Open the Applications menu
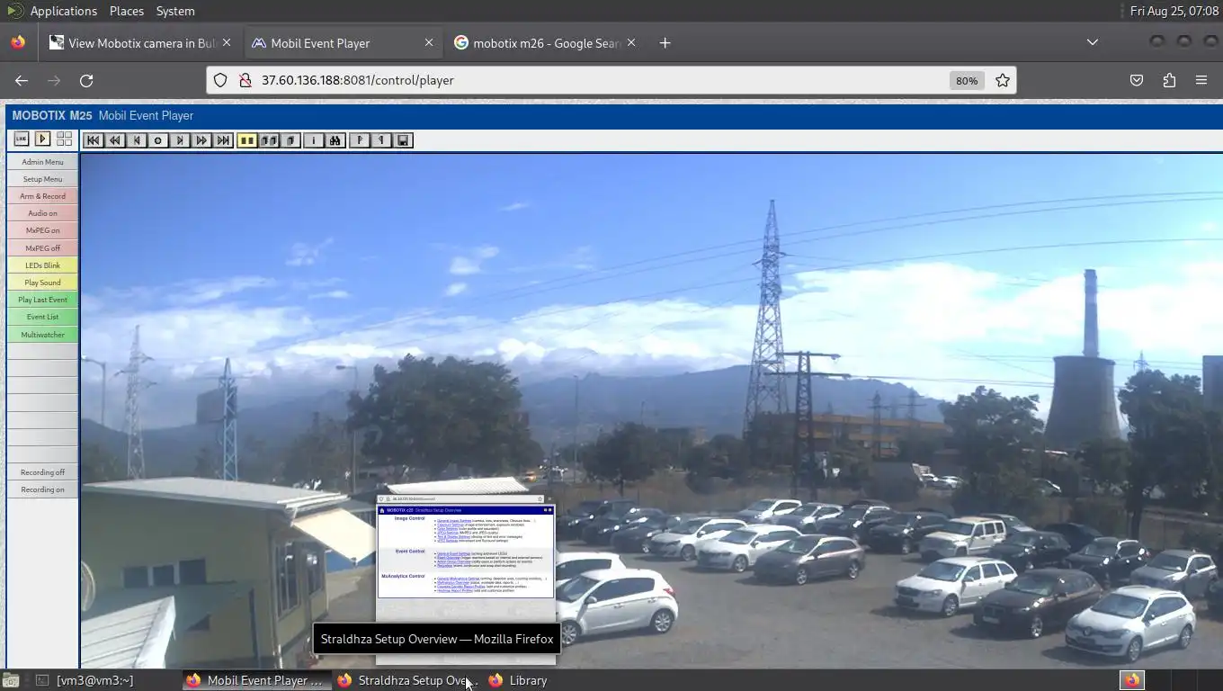Viewport: 1223px width, 691px height. coord(63,11)
